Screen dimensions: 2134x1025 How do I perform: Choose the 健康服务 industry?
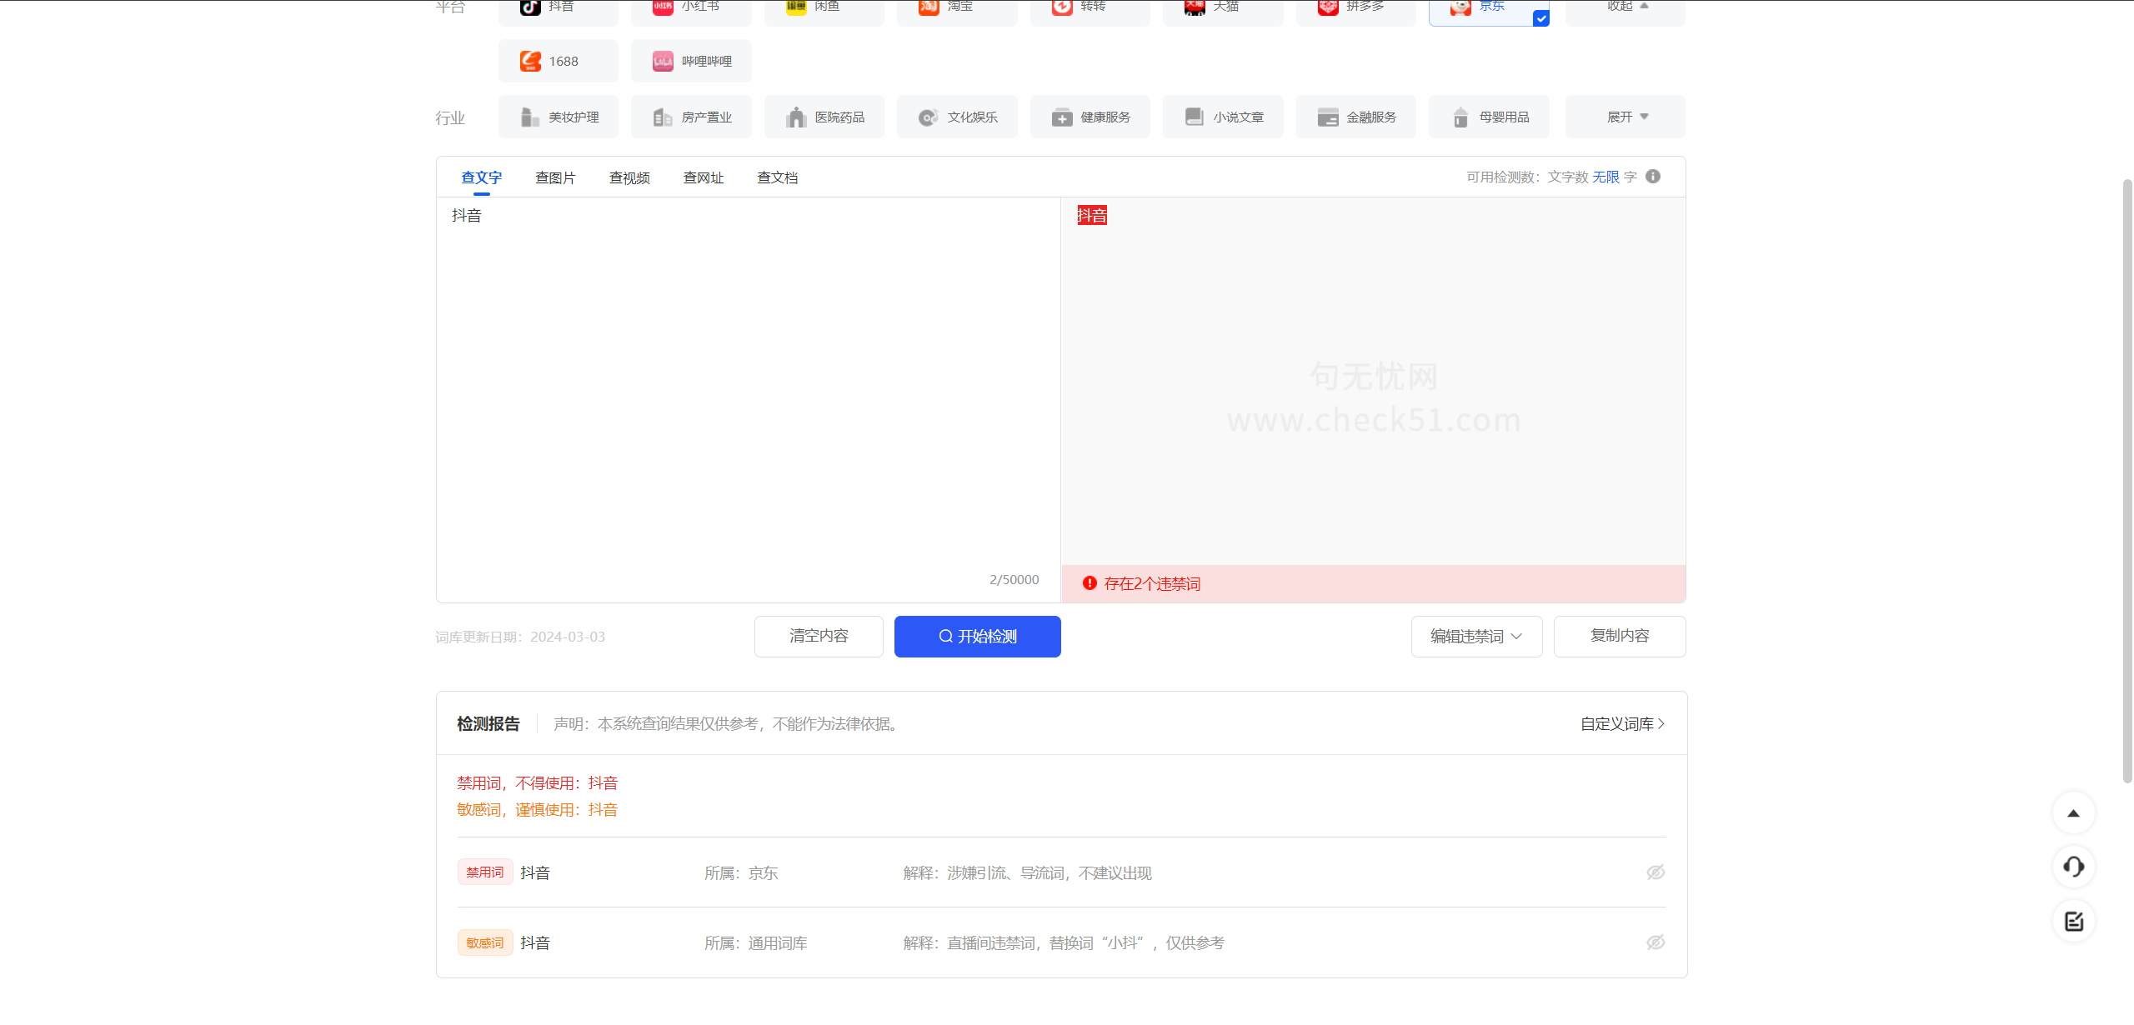pyautogui.click(x=1090, y=117)
